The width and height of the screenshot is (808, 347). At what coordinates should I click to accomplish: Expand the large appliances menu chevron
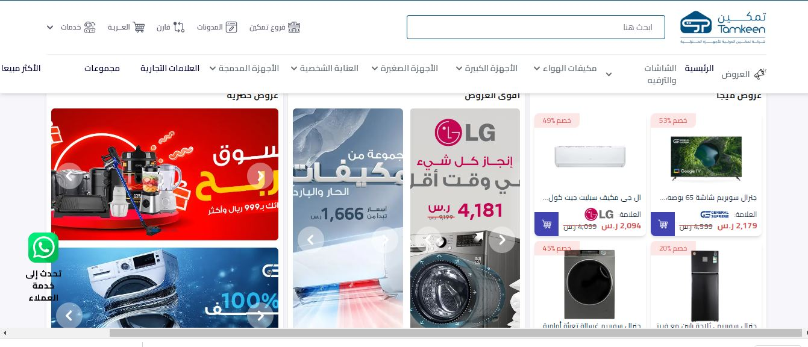coord(459,69)
